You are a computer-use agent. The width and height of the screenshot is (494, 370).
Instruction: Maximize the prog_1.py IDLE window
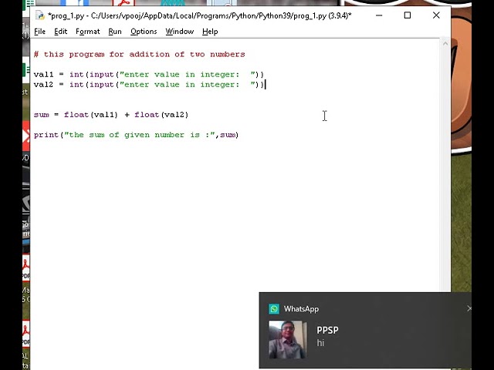tap(408, 15)
